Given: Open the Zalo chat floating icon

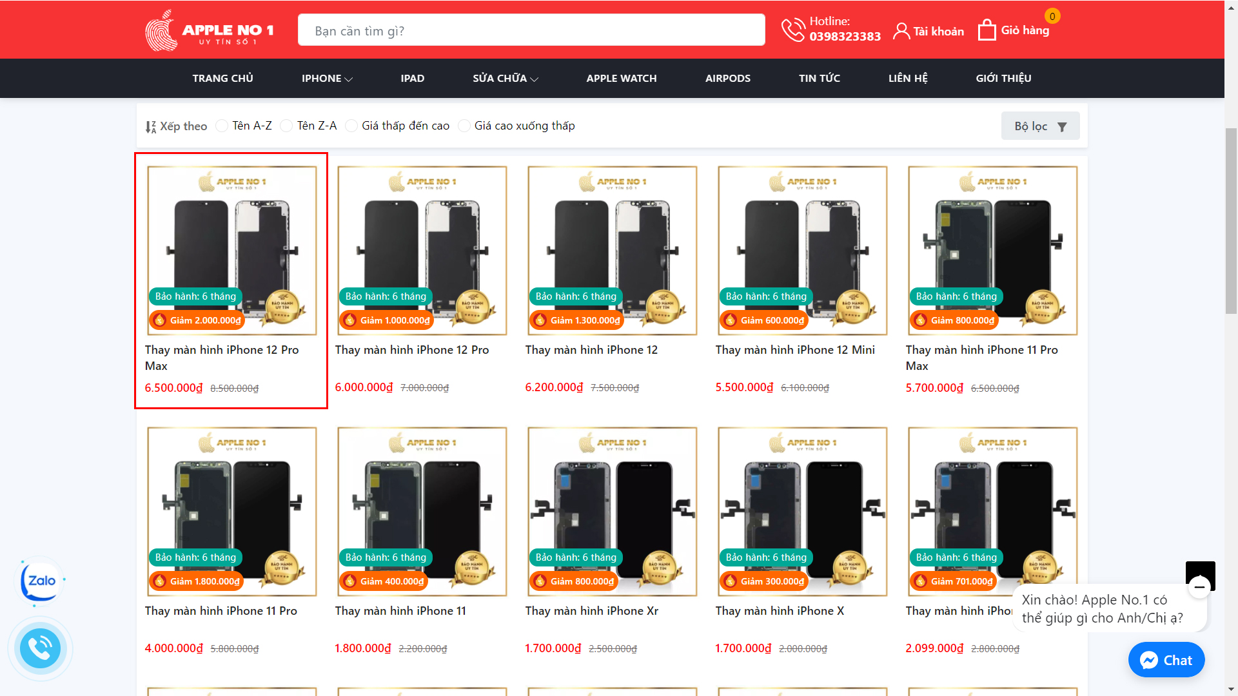Looking at the screenshot, I should click(x=39, y=581).
